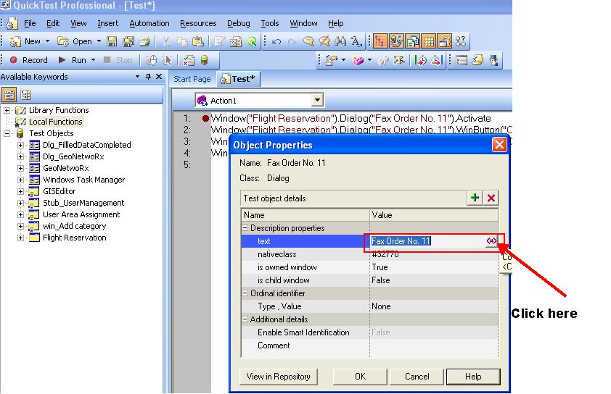
Task: Expand the GISEditor tree node
Action: (20, 191)
